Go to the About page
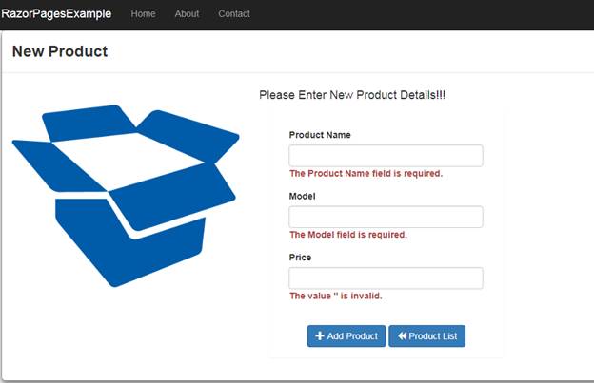 [187, 14]
